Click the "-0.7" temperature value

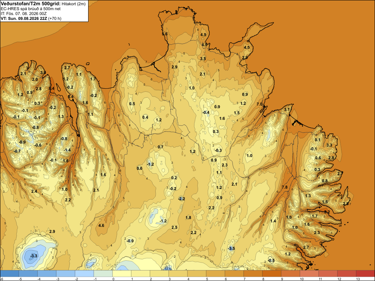pos(17,151)
